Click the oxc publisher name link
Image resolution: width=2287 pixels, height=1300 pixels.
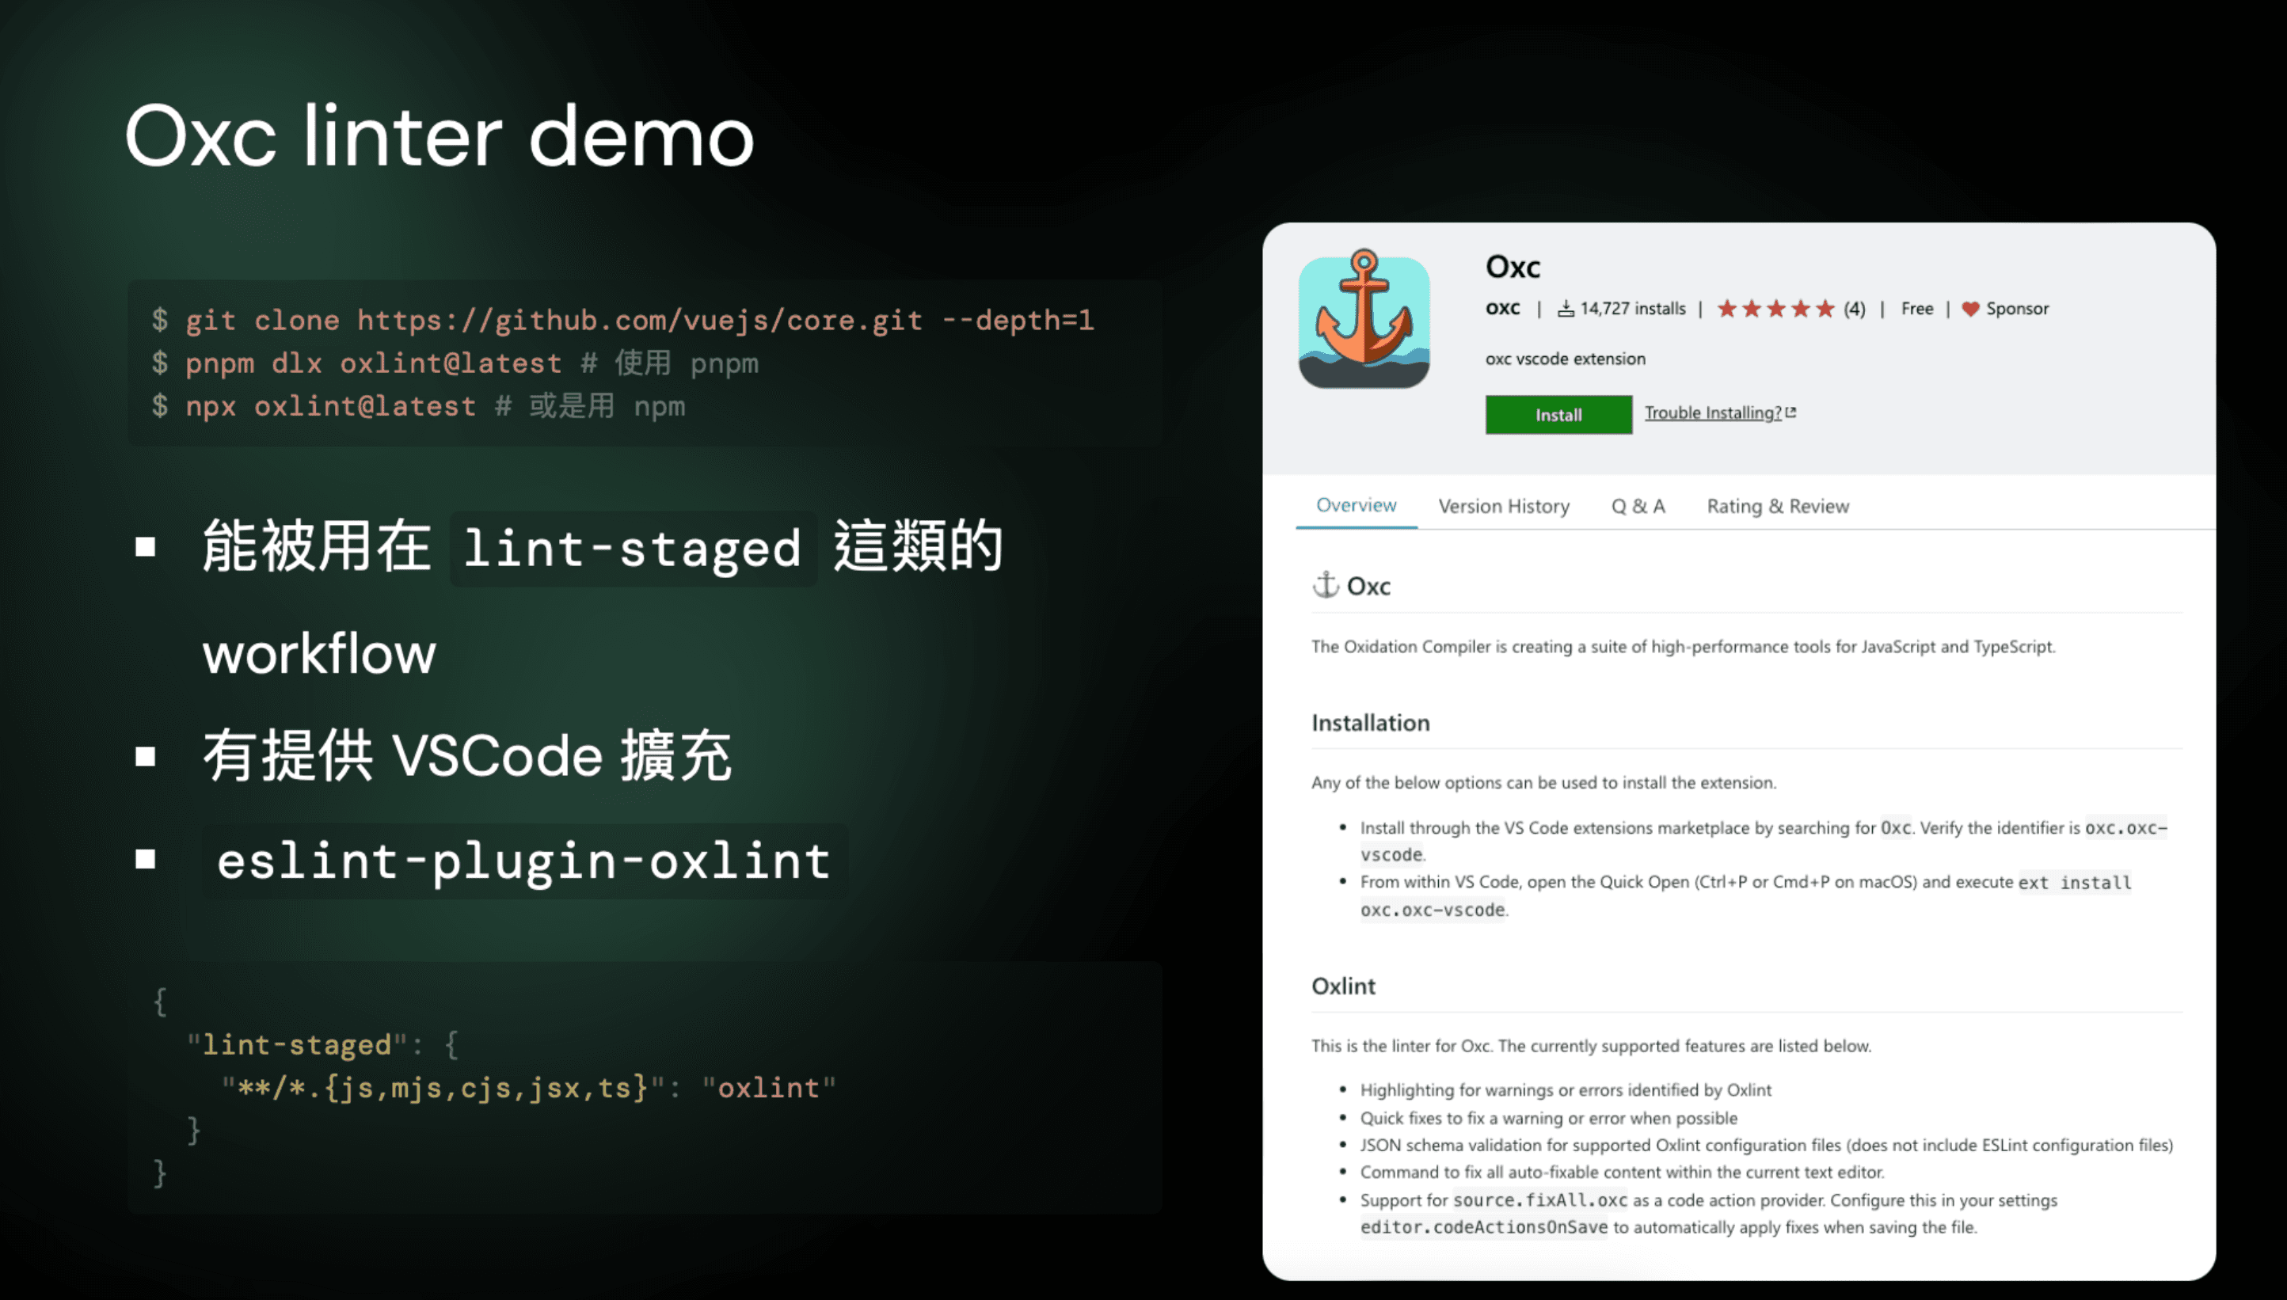pyautogui.click(x=1504, y=308)
